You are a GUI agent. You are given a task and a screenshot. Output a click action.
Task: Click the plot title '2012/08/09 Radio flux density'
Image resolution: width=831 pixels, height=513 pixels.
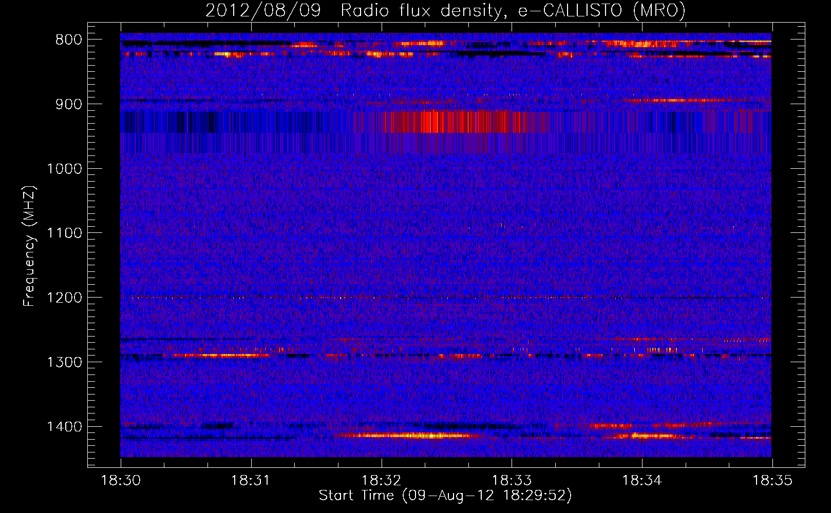click(445, 11)
